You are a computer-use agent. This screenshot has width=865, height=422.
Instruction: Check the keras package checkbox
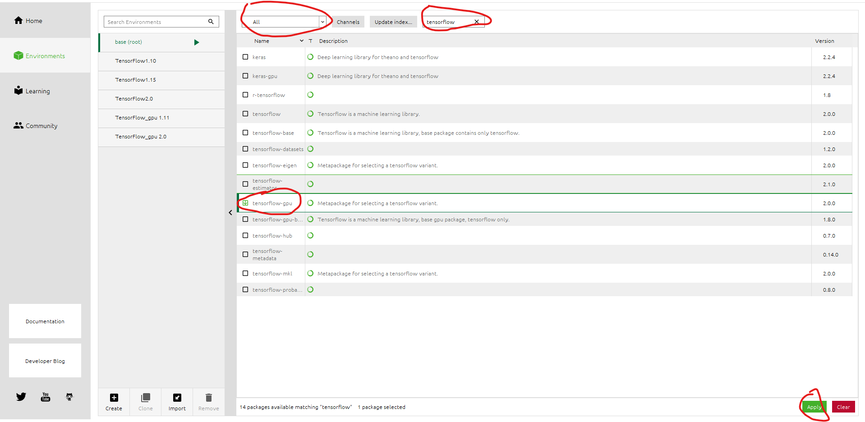pos(245,57)
